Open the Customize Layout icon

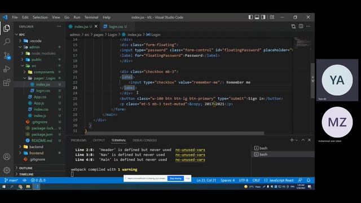[272, 17]
